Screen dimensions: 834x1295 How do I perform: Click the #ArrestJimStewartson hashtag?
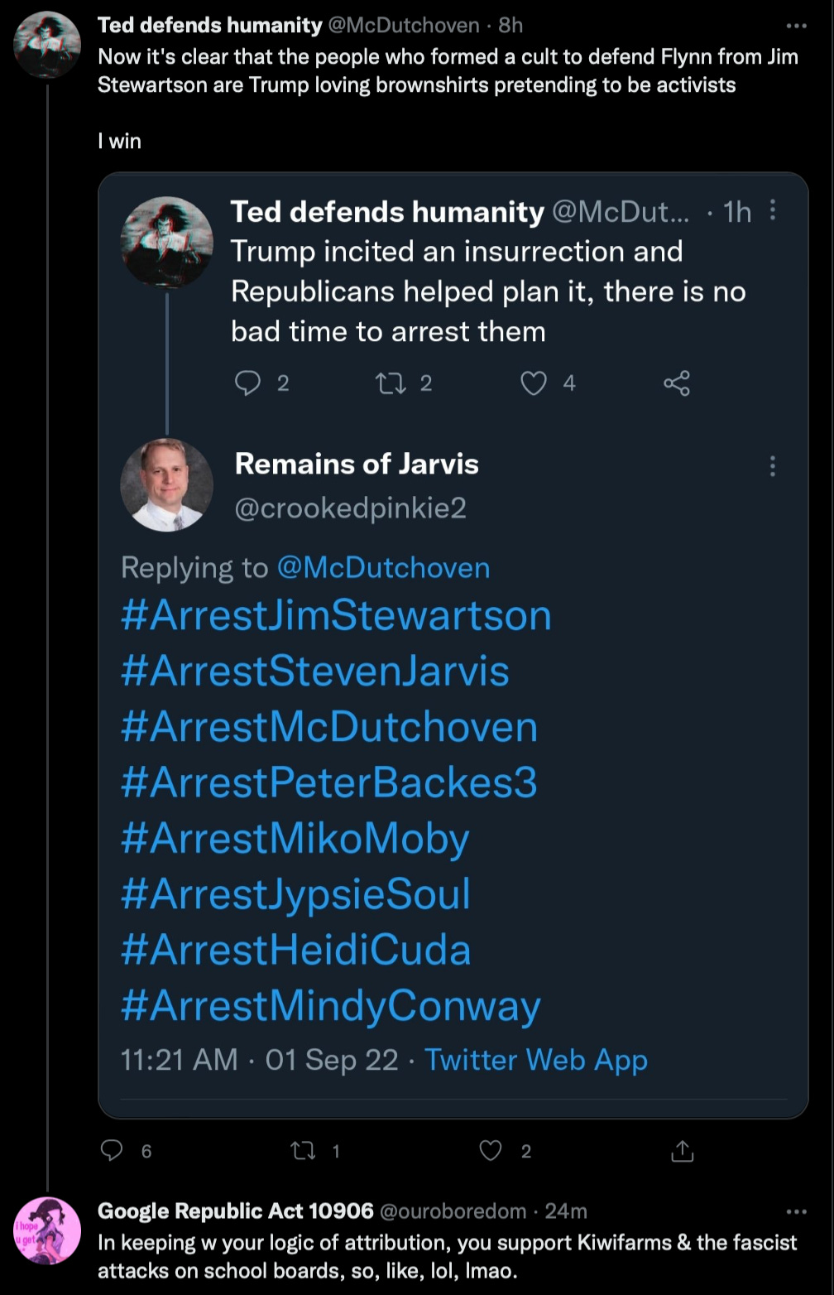point(338,615)
